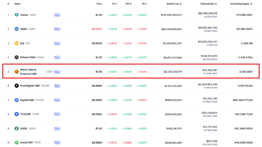The height and width of the screenshot is (147, 262).
Task: Sort by the Price column header
Action: point(99,4)
